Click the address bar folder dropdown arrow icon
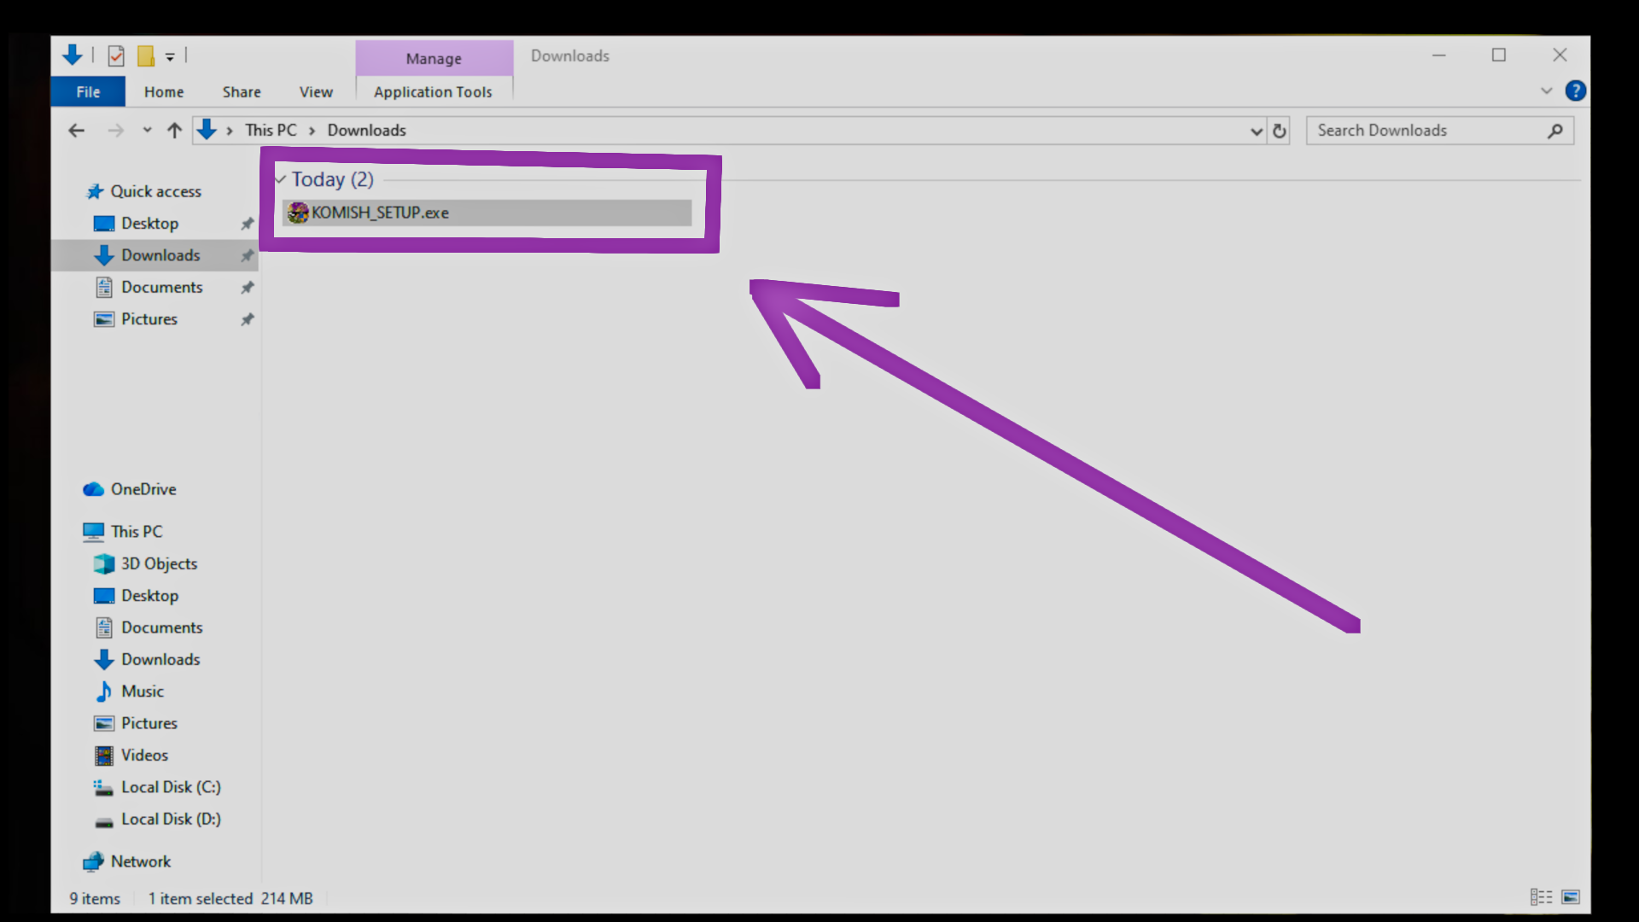The height and width of the screenshot is (922, 1639). coord(207,130)
